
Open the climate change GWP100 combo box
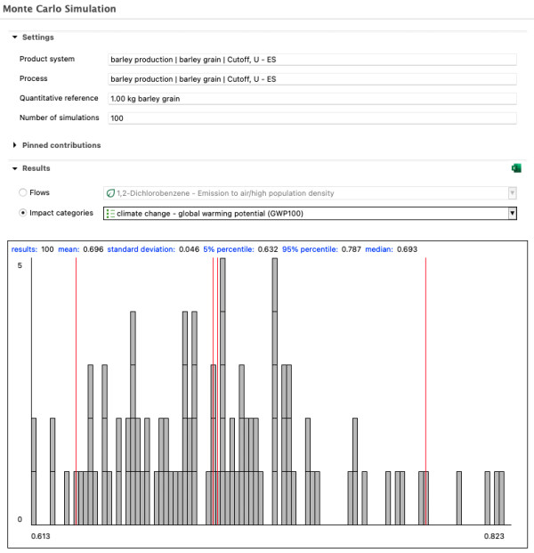311,214
